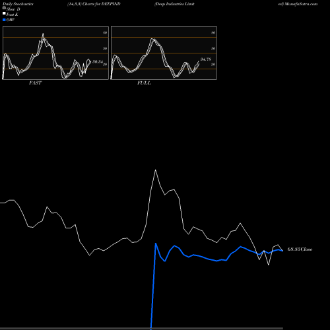
Task: Click the white price line peak
Action: point(156,170)
